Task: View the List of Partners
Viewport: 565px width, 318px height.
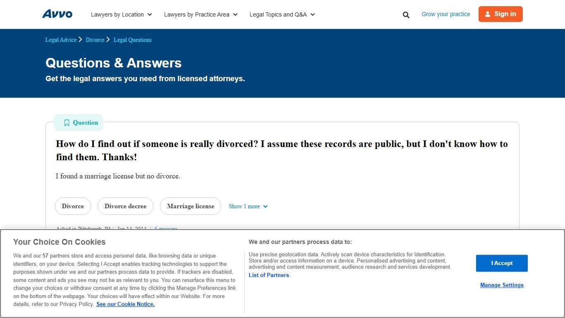Action: click(268, 275)
